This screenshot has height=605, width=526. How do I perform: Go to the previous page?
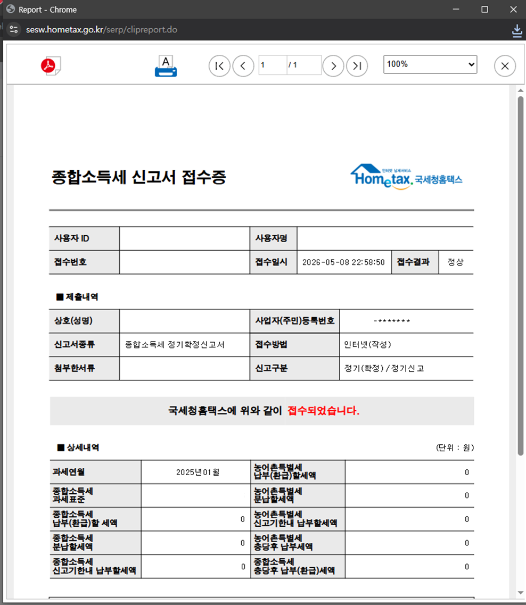click(243, 66)
